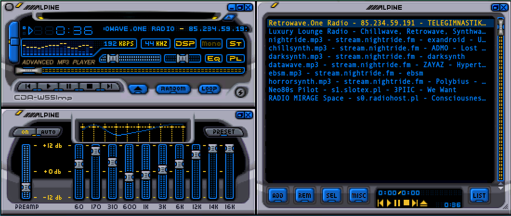Open the playlist SEL selection menu
The height and width of the screenshot is (216, 511).
(x=331, y=196)
